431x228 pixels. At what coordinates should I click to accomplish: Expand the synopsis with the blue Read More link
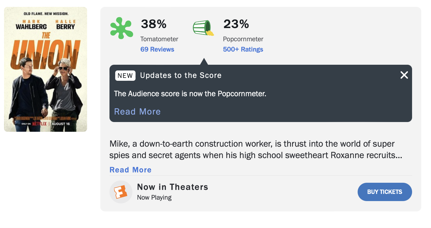pos(130,170)
